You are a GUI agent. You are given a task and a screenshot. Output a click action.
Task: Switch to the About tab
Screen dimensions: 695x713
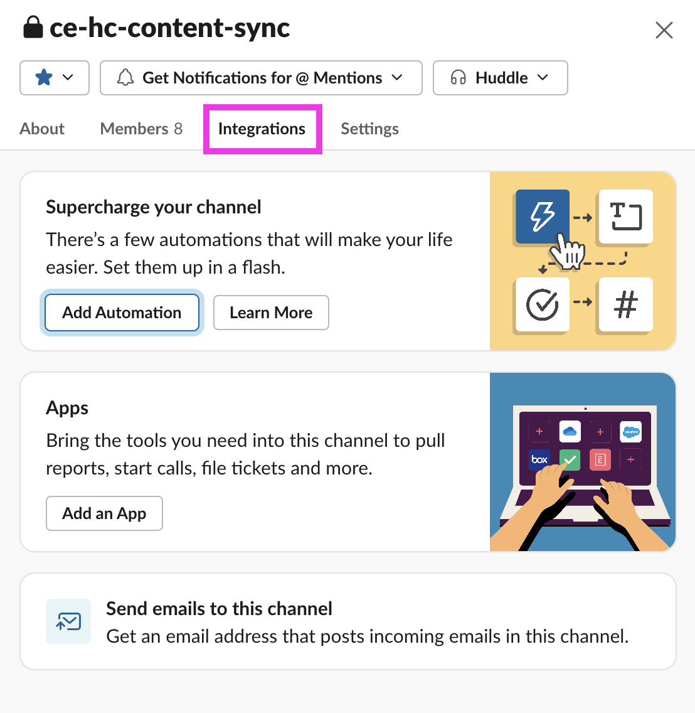(x=41, y=129)
